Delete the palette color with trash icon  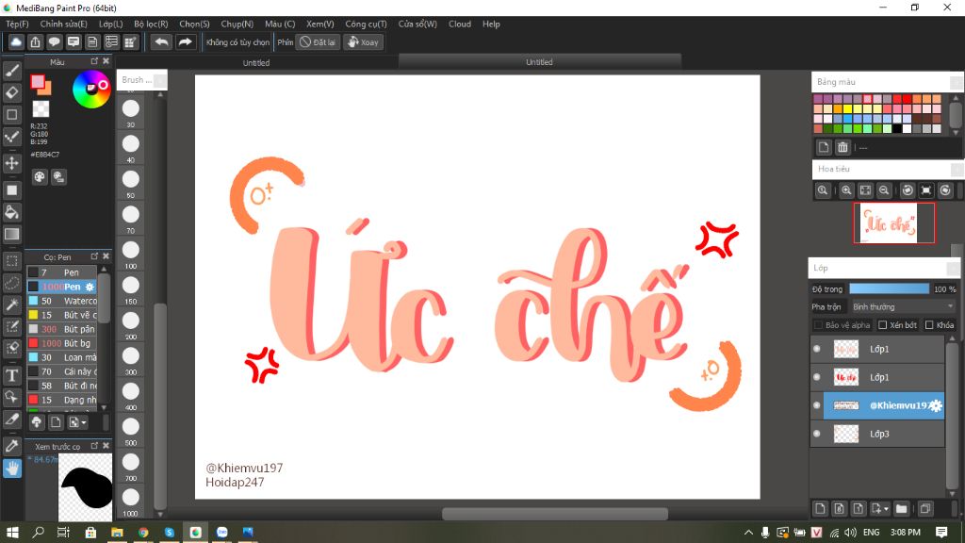click(842, 147)
